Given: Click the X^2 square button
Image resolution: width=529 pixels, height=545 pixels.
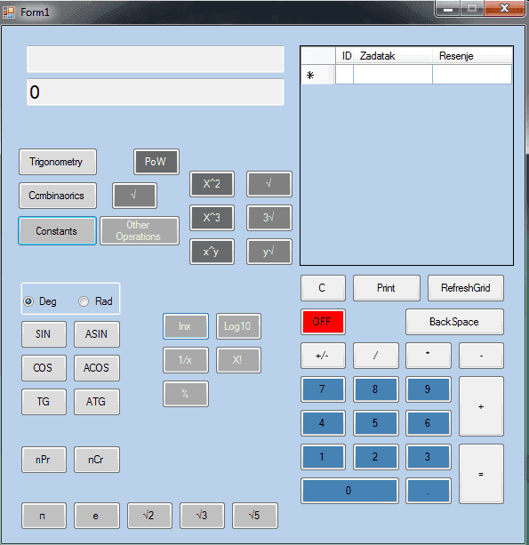Looking at the screenshot, I should 212,184.
